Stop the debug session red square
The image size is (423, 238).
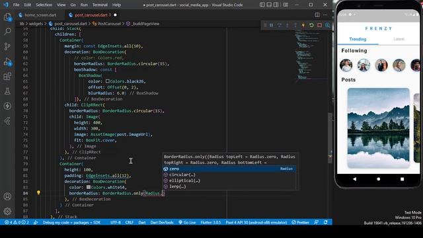319,25
